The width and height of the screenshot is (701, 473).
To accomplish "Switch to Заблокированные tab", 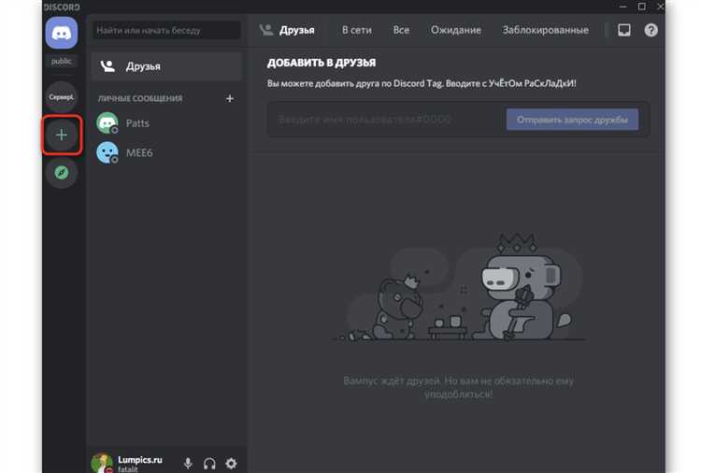I will coord(546,30).
